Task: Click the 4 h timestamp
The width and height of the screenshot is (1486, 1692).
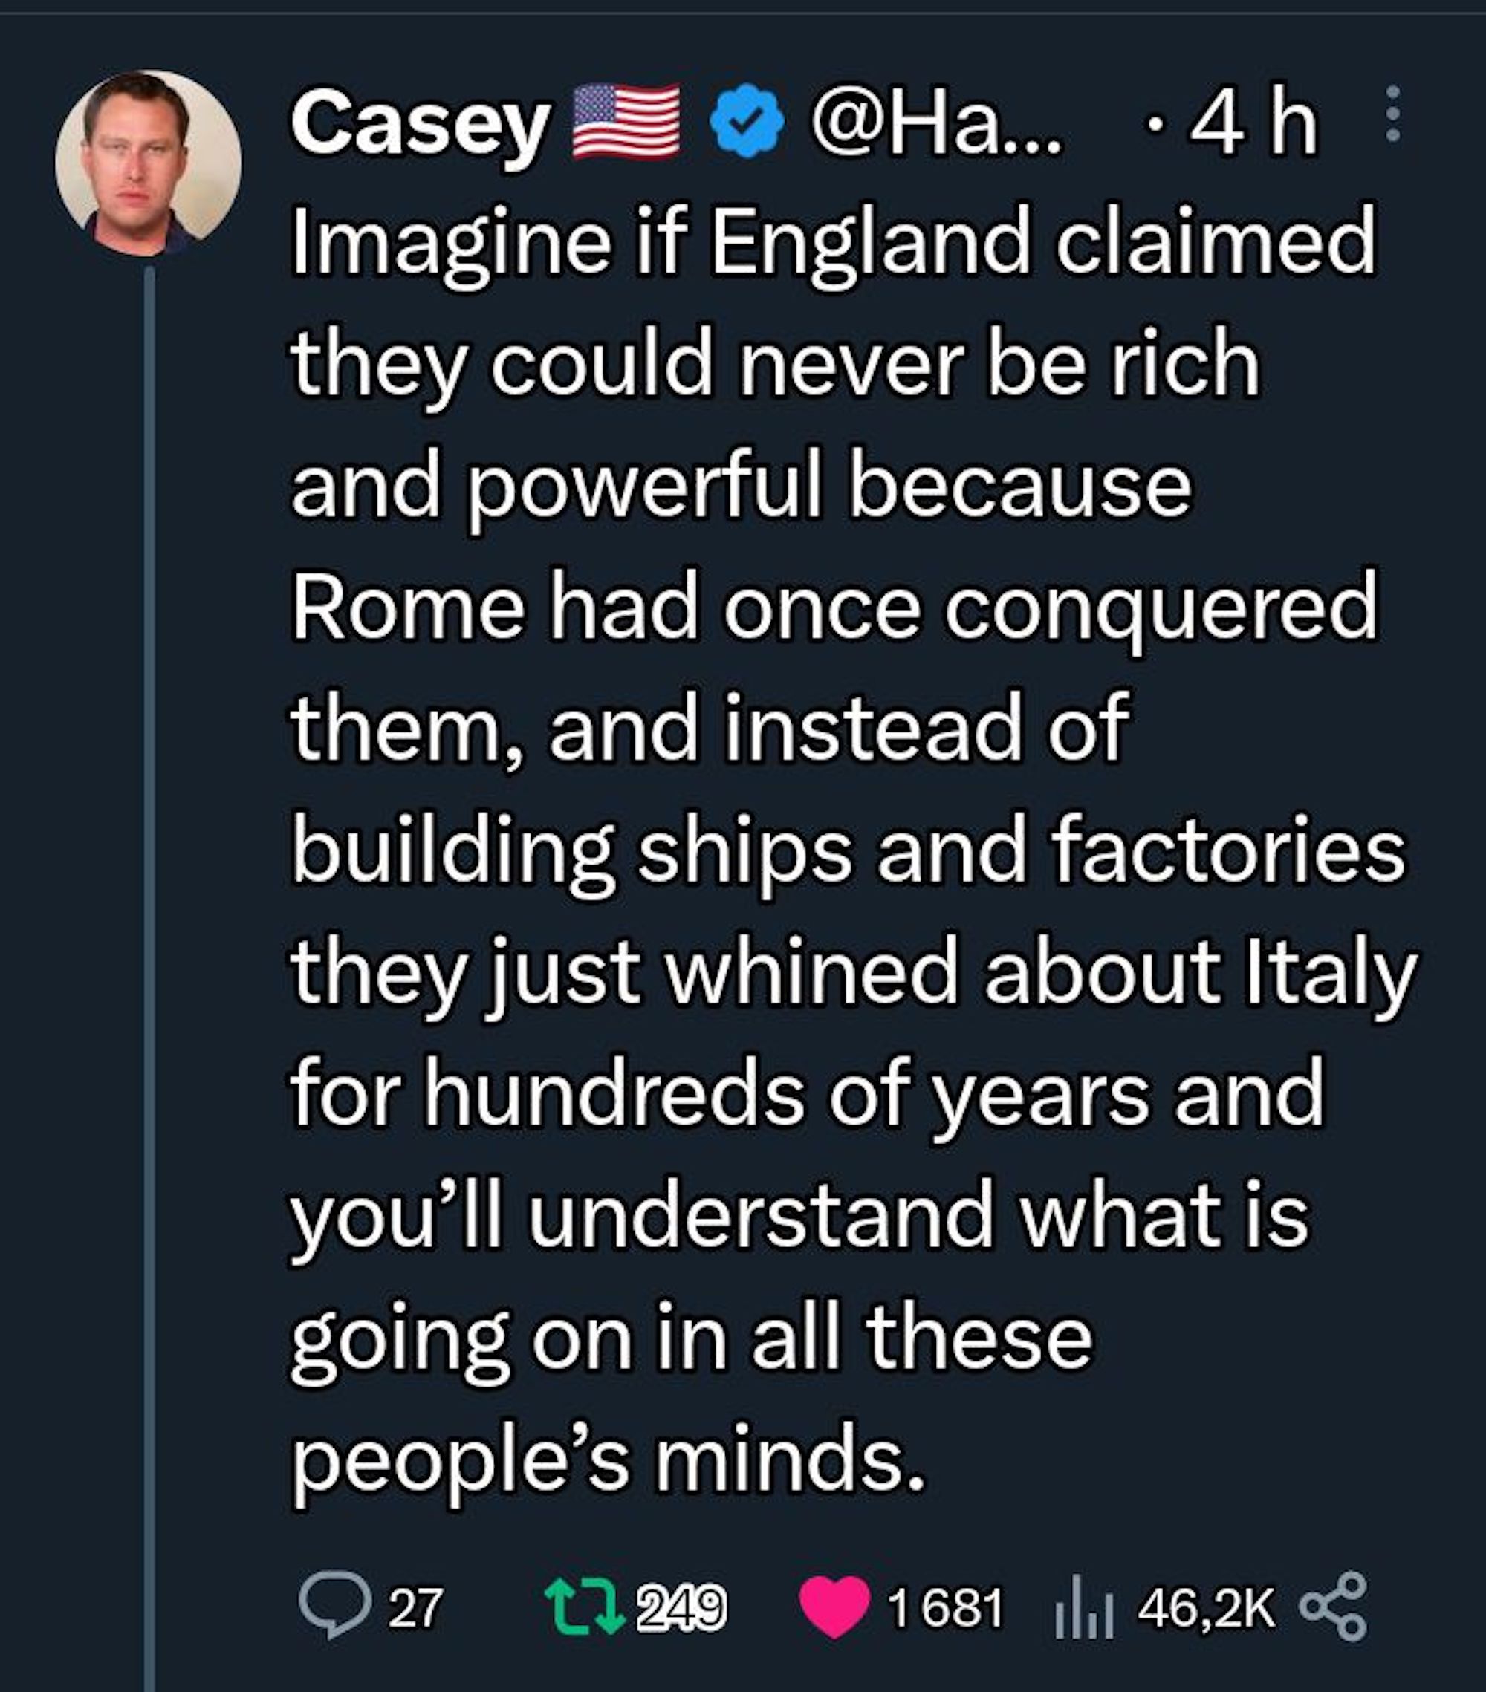Action: pyautogui.click(x=1253, y=123)
